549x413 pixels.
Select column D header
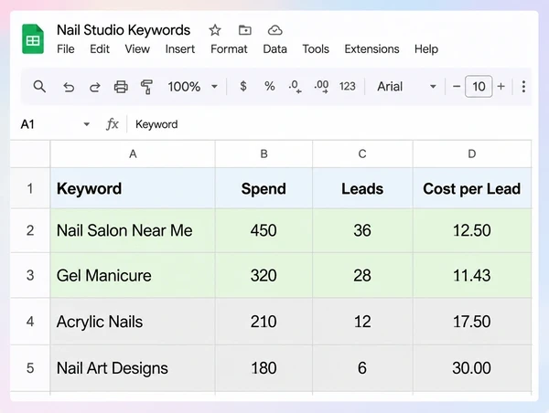tap(472, 154)
